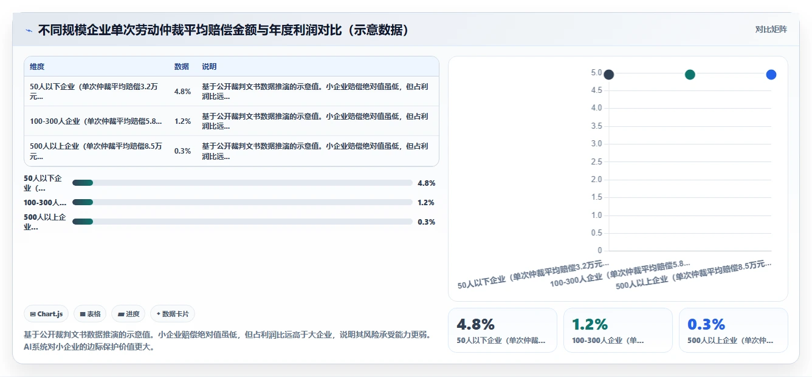This screenshot has width=812, height=377.
Task: Click the Chart.js tag
Action: click(47, 314)
